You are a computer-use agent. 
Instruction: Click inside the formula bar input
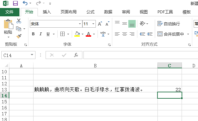point(141,55)
